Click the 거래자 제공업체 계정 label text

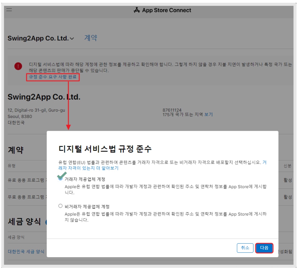[85, 179]
